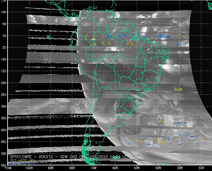
Task: Click the 5S latitude label
Action: 4,47
